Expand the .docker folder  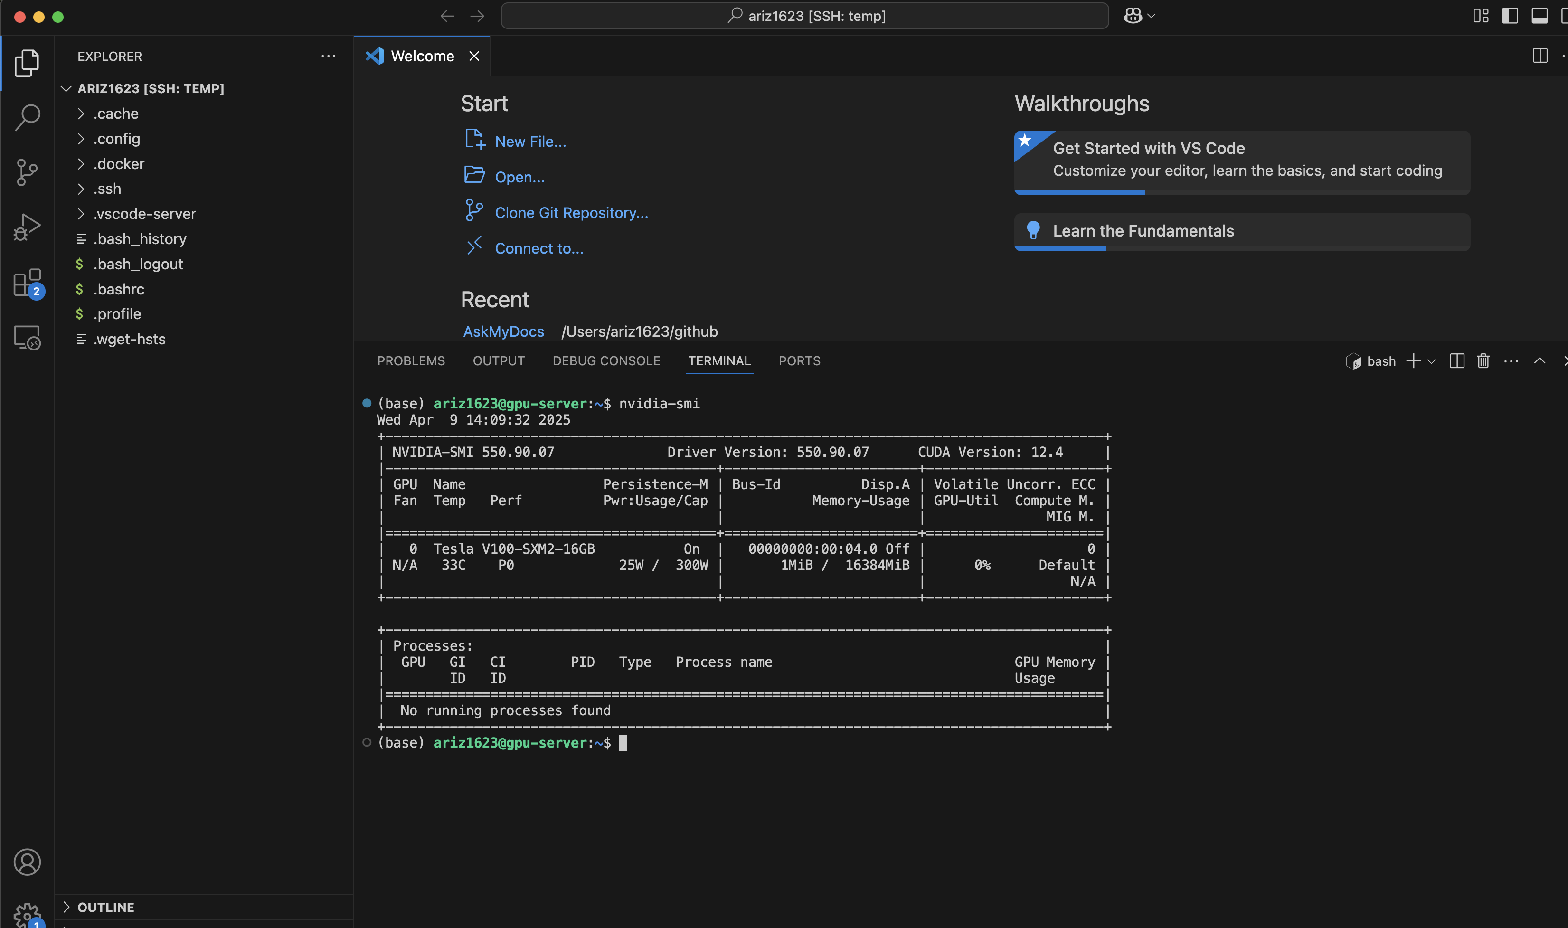tap(203, 164)
